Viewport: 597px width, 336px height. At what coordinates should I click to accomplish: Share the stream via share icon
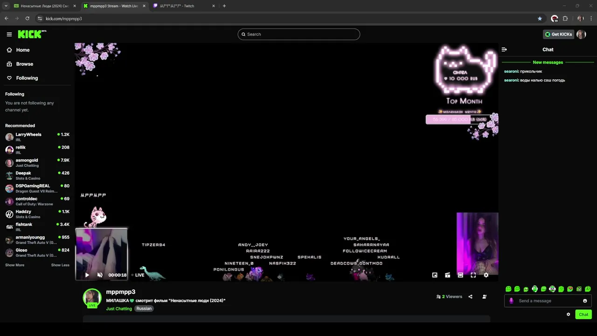(470, 296)
